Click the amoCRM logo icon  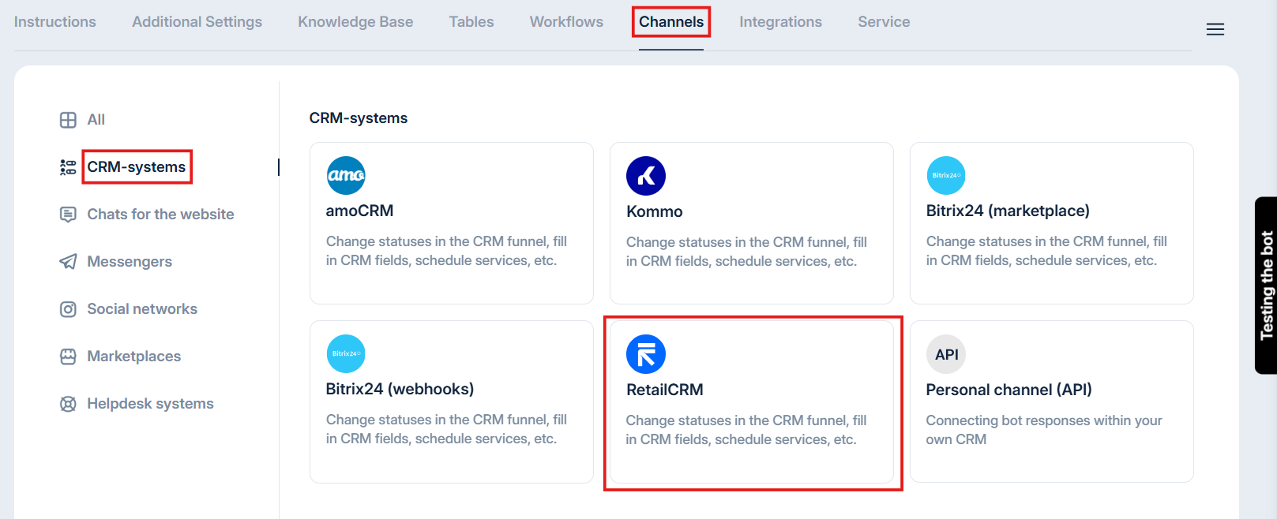[346, 175]
